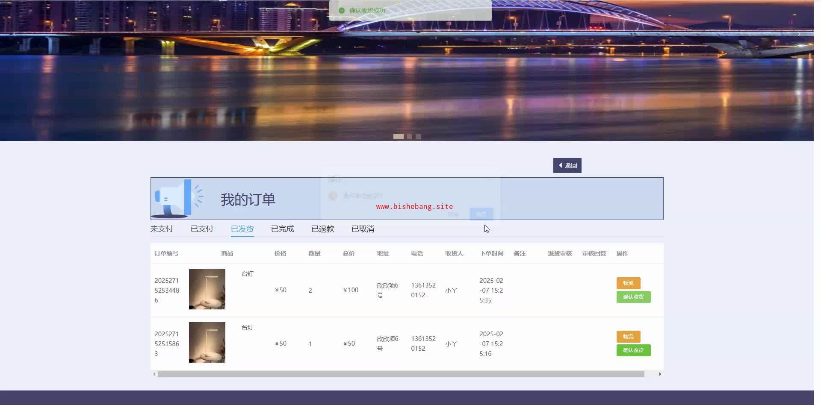
Task: Click 物流 for order ending 4486
Action: pos(628,283)
